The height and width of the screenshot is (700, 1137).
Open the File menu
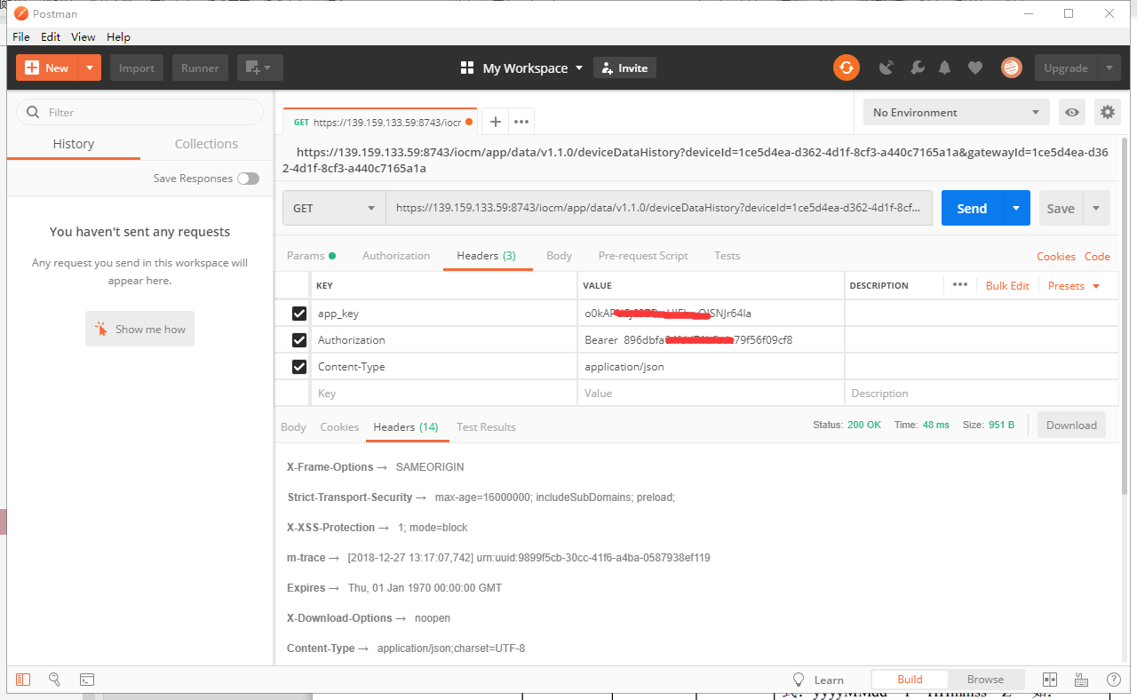pos(21,36)
